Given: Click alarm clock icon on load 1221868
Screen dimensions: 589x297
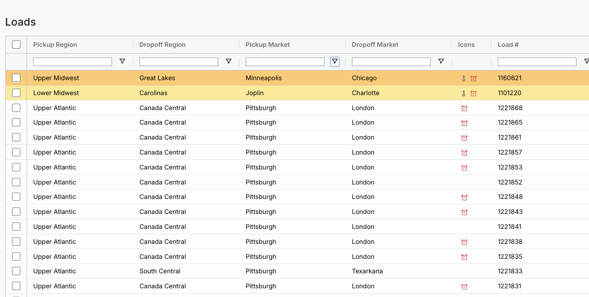Looking at the screenshot, I should tap(464, 108).
